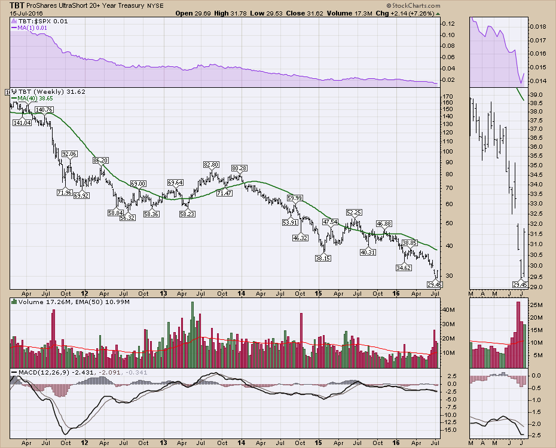
Task: Click the 46.88 peak annotation
Action: pos(384,223)
